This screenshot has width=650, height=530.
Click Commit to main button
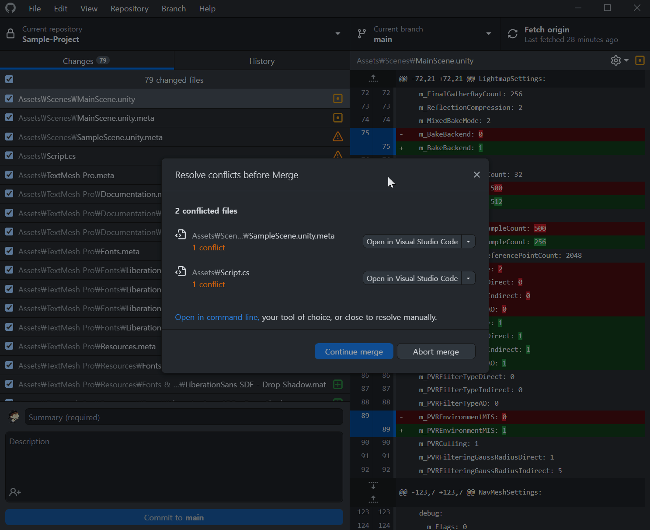[x=174, y=517]
